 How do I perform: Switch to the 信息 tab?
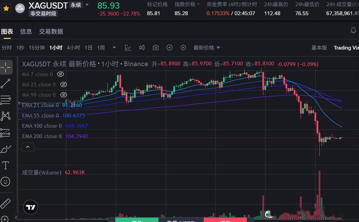pos(26,32)
